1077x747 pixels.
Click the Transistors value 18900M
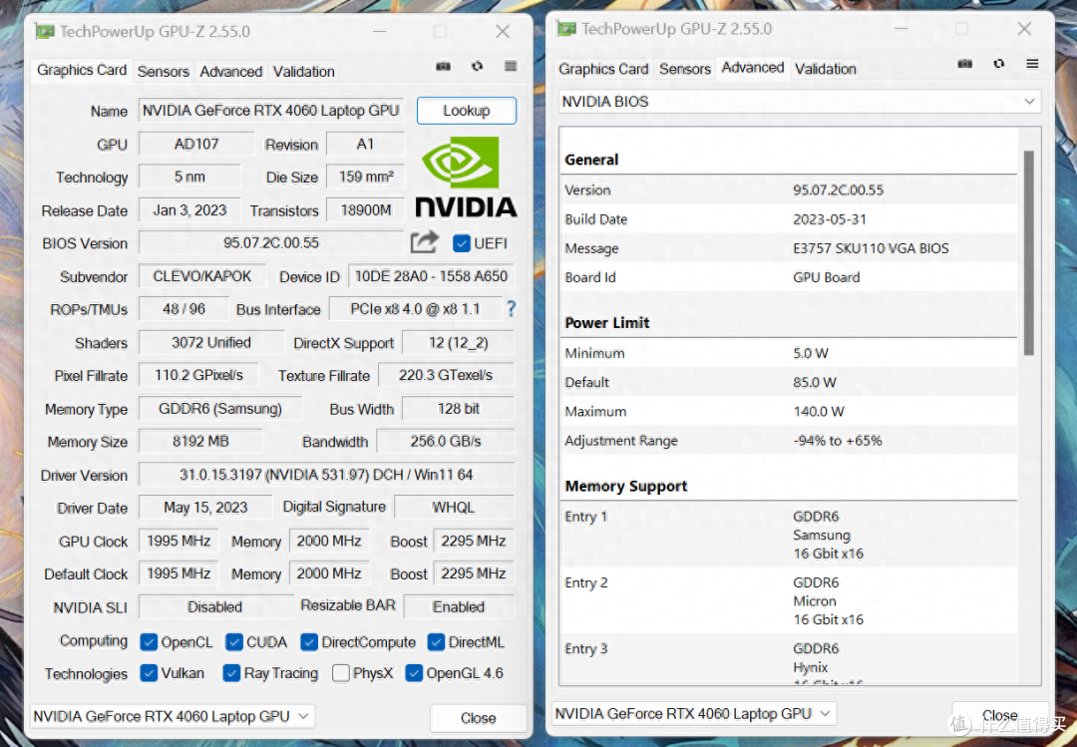pos(365,210)
